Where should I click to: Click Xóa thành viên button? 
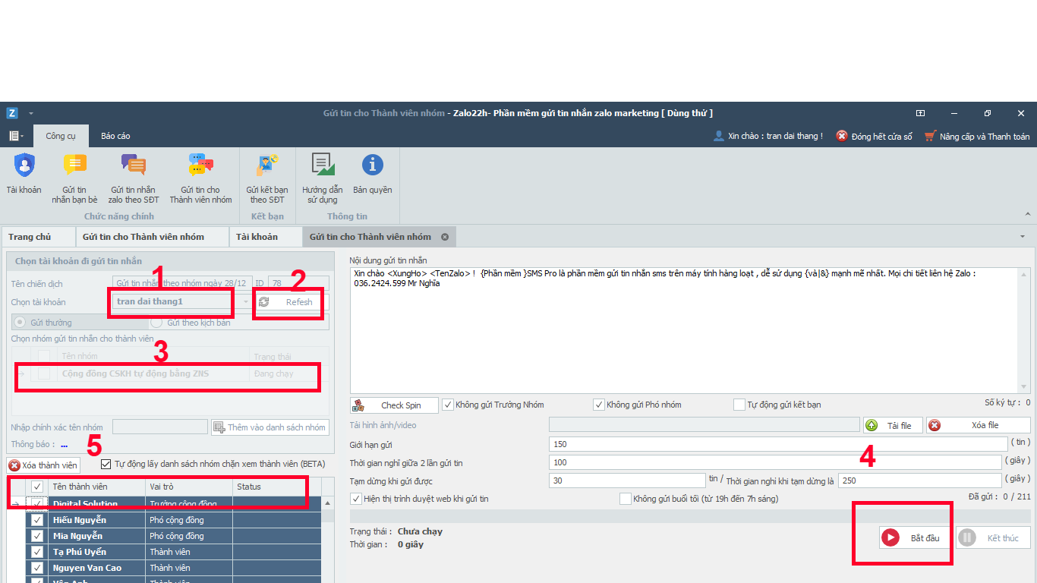pos(43,465)
